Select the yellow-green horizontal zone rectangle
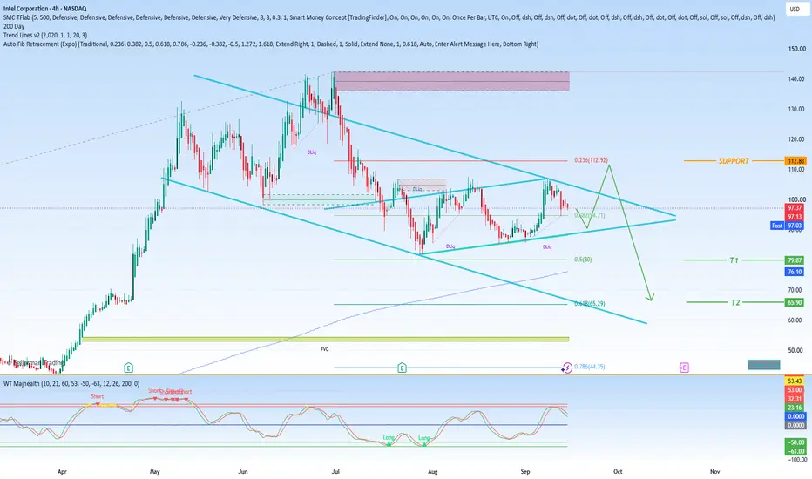Image resolution: width=812 pixels, height=479 pixels. coord(325,339)
